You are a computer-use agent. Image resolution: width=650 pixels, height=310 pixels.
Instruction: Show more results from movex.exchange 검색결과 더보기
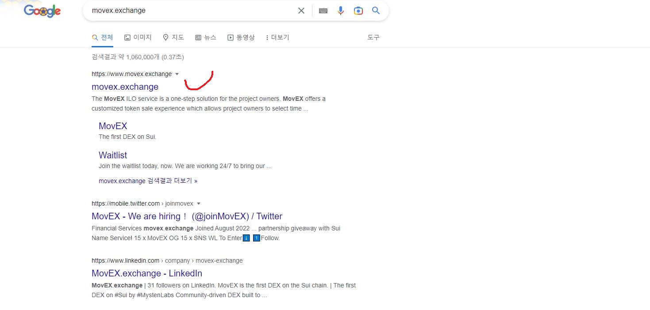[148, 181]
